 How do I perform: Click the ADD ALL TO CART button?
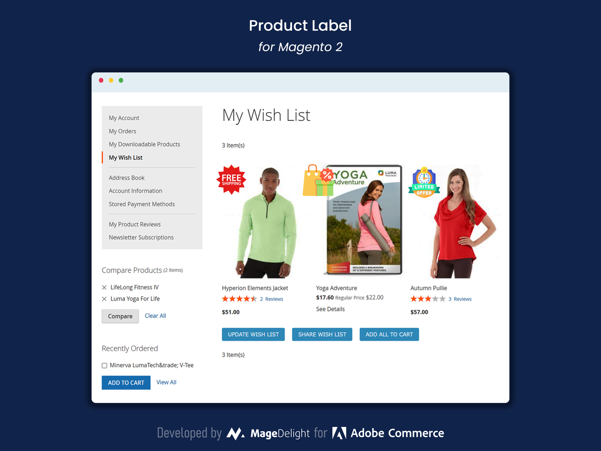[x=389, y=333]
